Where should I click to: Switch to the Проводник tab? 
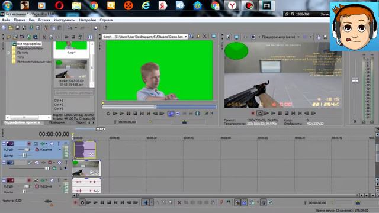[57, 122]
